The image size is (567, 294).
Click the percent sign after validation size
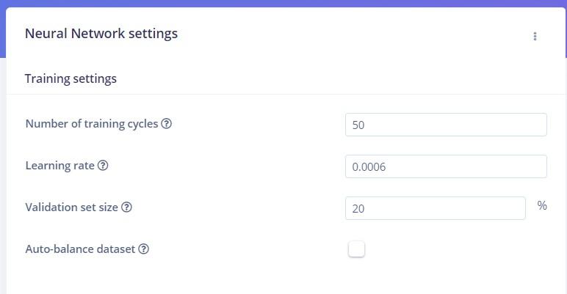542,206
